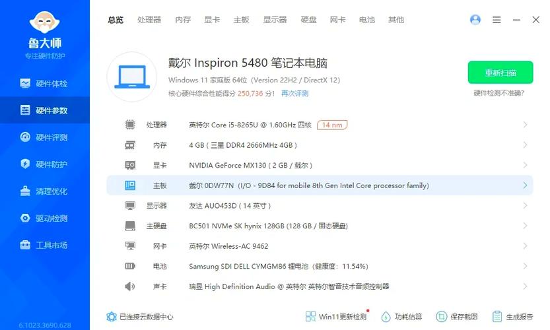This screenshot has height=330, width=550.
Task: Select the Core i5-8265U processor text
Action: click(x=250, y=125)
